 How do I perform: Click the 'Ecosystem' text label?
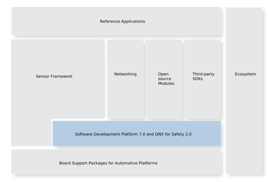246,74
